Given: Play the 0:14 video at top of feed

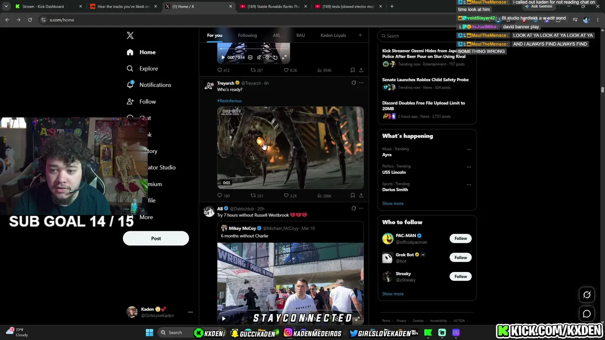Looking at the screenshot, I should point(223,58).
